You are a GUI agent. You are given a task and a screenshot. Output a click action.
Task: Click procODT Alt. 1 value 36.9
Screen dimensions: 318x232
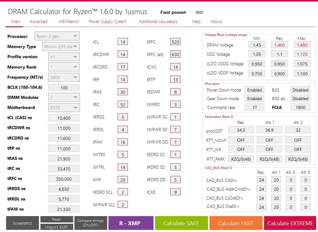click(269, 130)
